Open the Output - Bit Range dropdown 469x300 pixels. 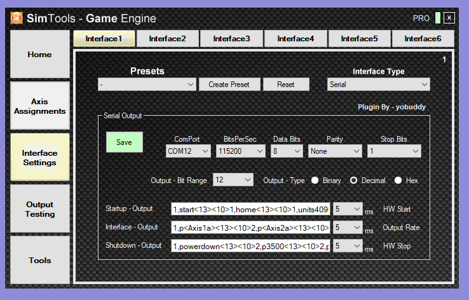(x=233, y=180)
